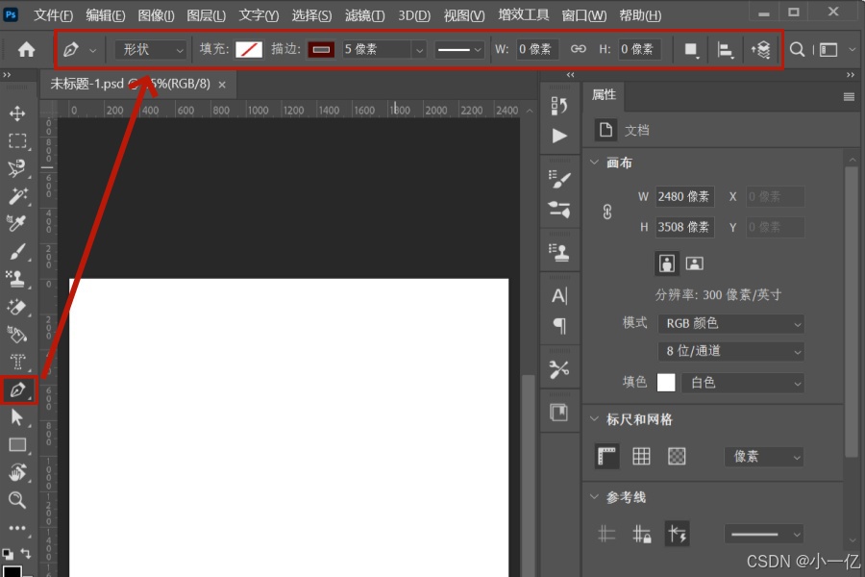Open the 形状 tool mode dropdown
This screenshot has height=577, width=865.
click(x=150, y=50)
